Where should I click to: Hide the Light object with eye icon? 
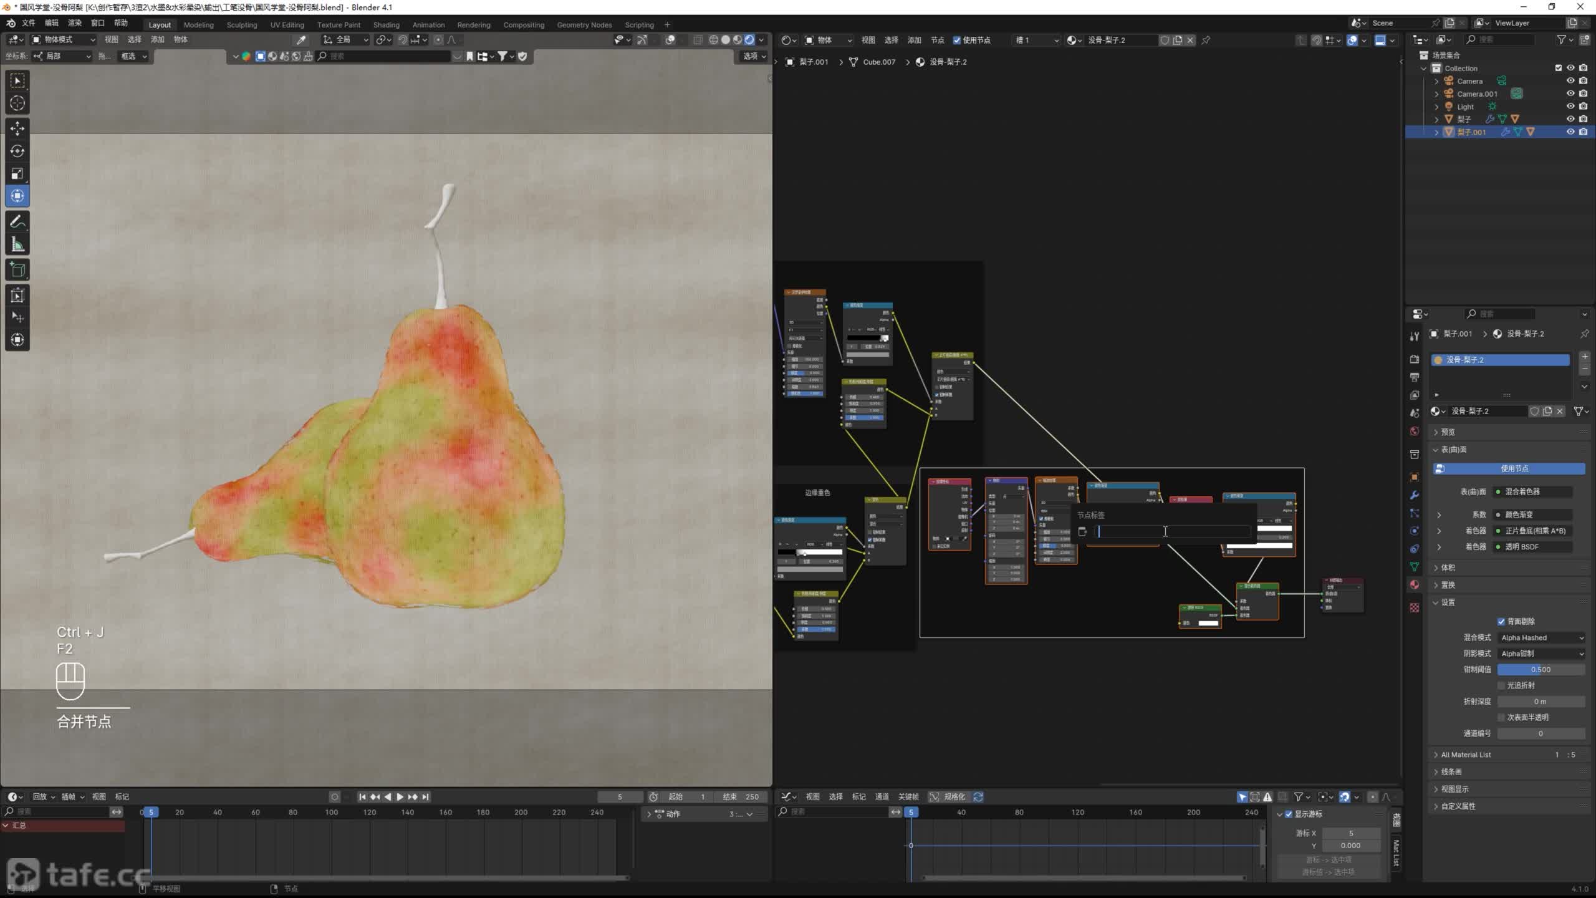(x=1570, y=106)
